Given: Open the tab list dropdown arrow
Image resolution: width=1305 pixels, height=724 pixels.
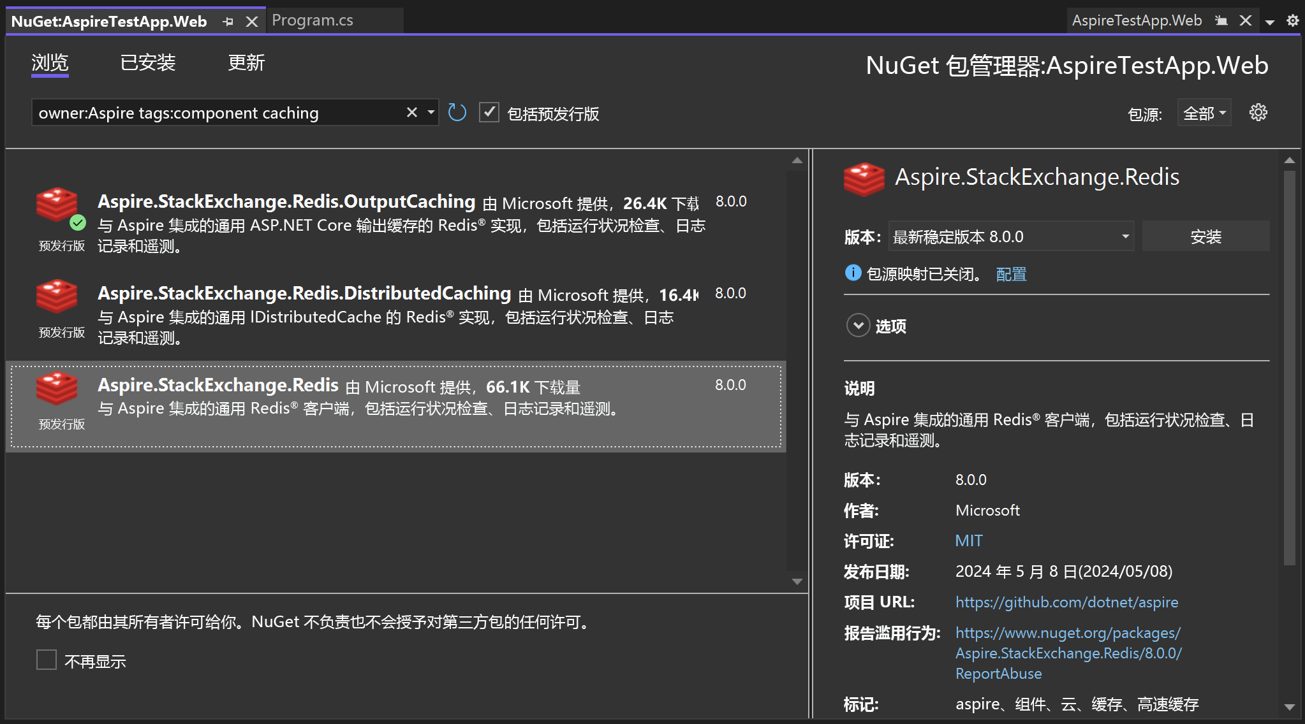Looking at the screenshot, I should [1270, 22].
